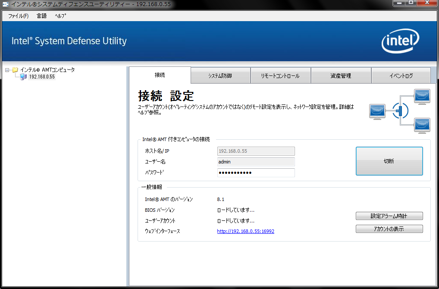Open the 言語 menu
439x289 pixels.
tap(41, 16)
